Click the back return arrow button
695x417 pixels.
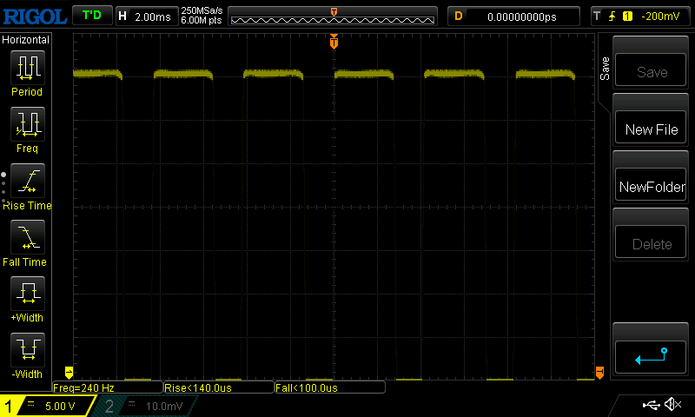(x=651, y=355)
